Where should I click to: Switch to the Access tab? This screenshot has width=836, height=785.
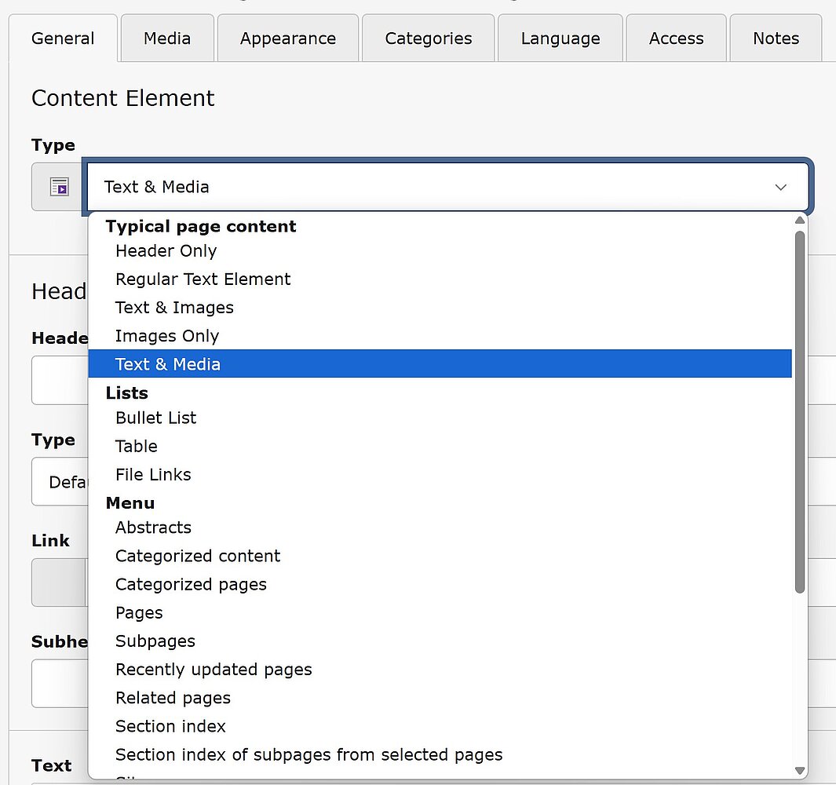[x=676, y=38]
